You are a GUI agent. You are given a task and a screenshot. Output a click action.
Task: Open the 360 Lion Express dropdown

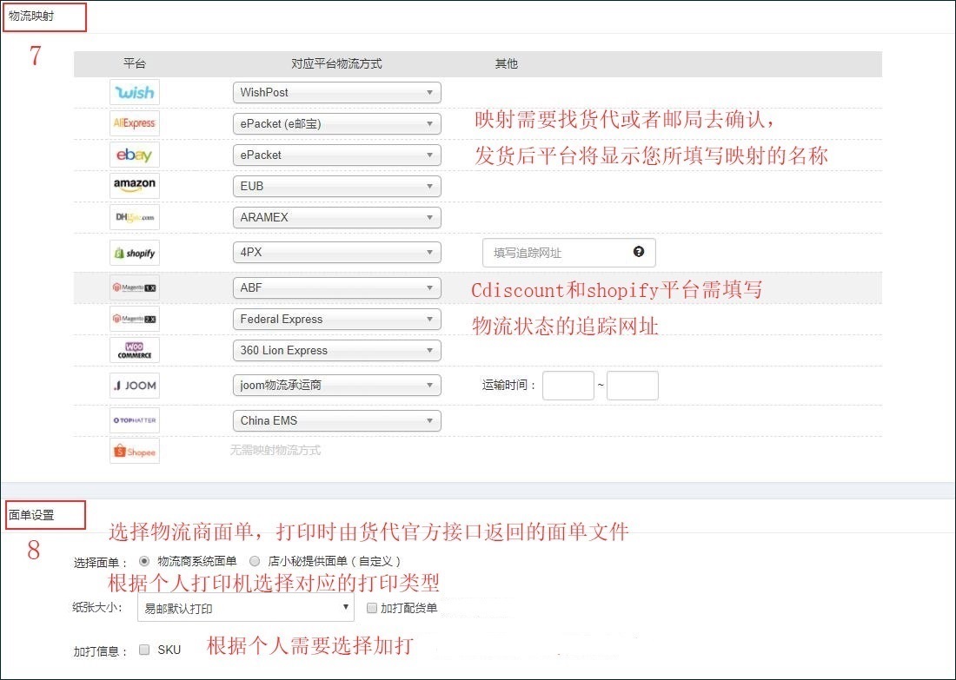click(336, 350)
